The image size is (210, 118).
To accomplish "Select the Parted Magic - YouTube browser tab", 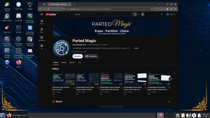I will tap(58, 4).
